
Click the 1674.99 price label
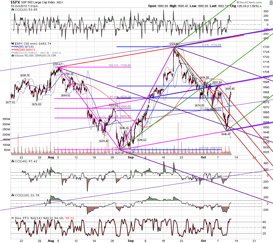199,105
